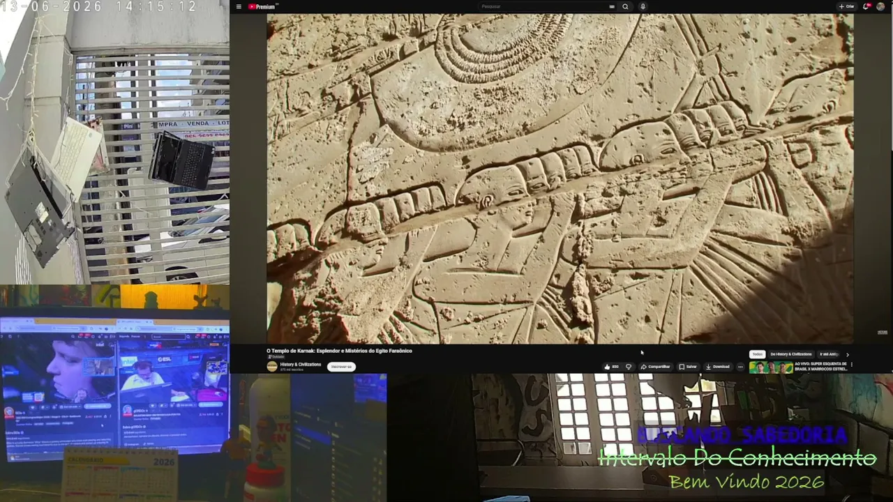Open YouTube notifications bell

coord(866,7)
